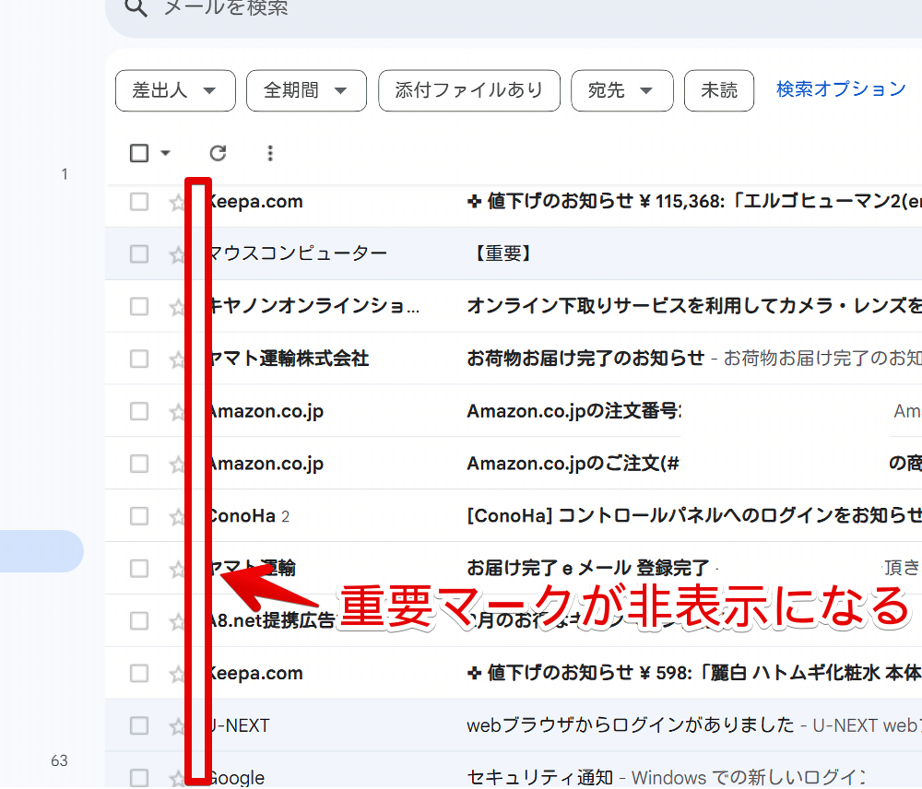Check the Keepa.com ¥598 email row
922x789 pixels.
point(139,673)
